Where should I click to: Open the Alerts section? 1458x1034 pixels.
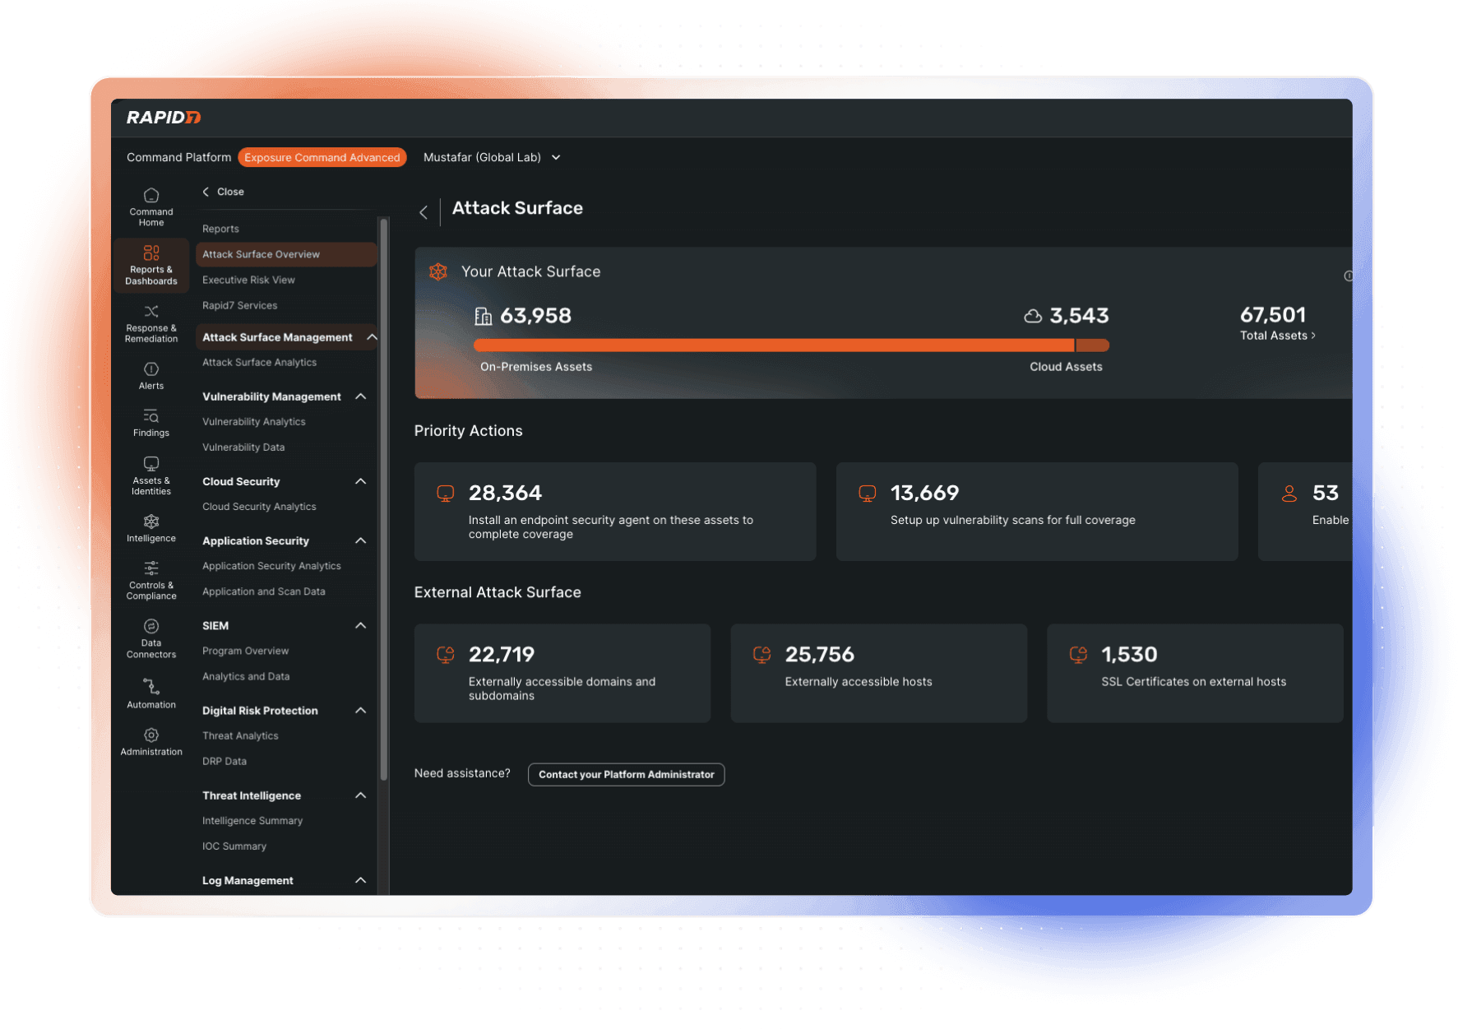click(x=151, y=376)
